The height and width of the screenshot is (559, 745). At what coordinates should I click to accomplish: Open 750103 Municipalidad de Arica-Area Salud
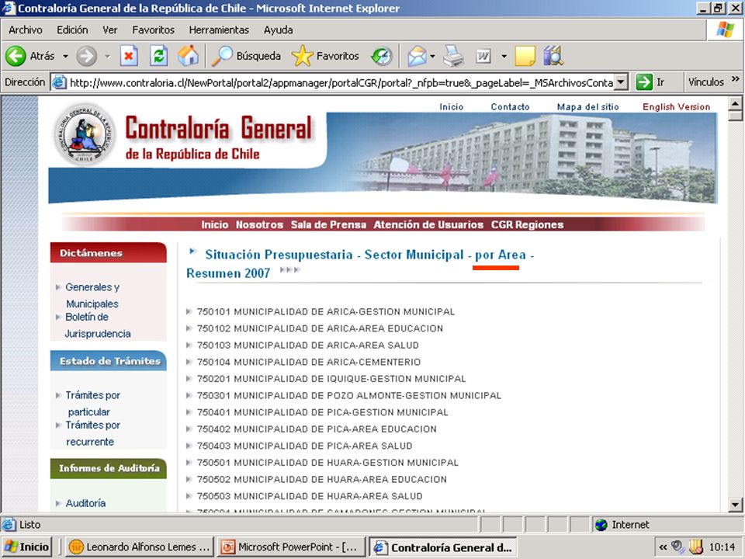308,345
